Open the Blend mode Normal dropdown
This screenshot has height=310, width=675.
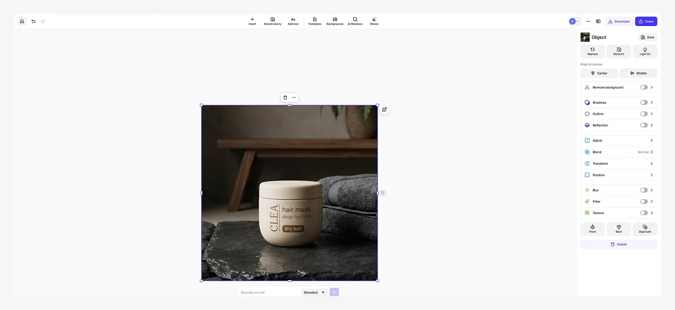point(645,152)
